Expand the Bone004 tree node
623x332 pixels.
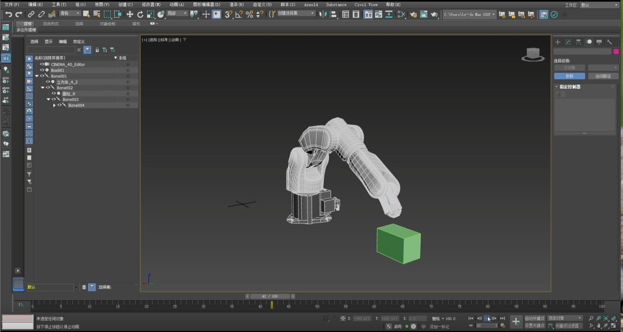54,105
